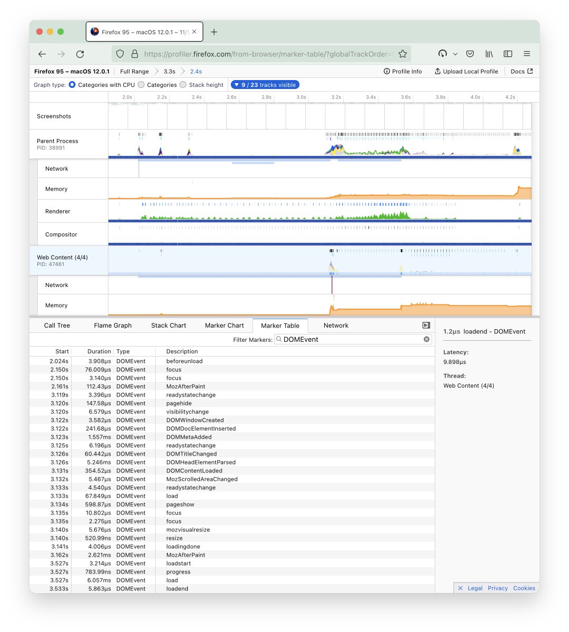This screenshot has width=569, height=632.
Task: Close the footer links bar
Action: click(x=460, y=588)
